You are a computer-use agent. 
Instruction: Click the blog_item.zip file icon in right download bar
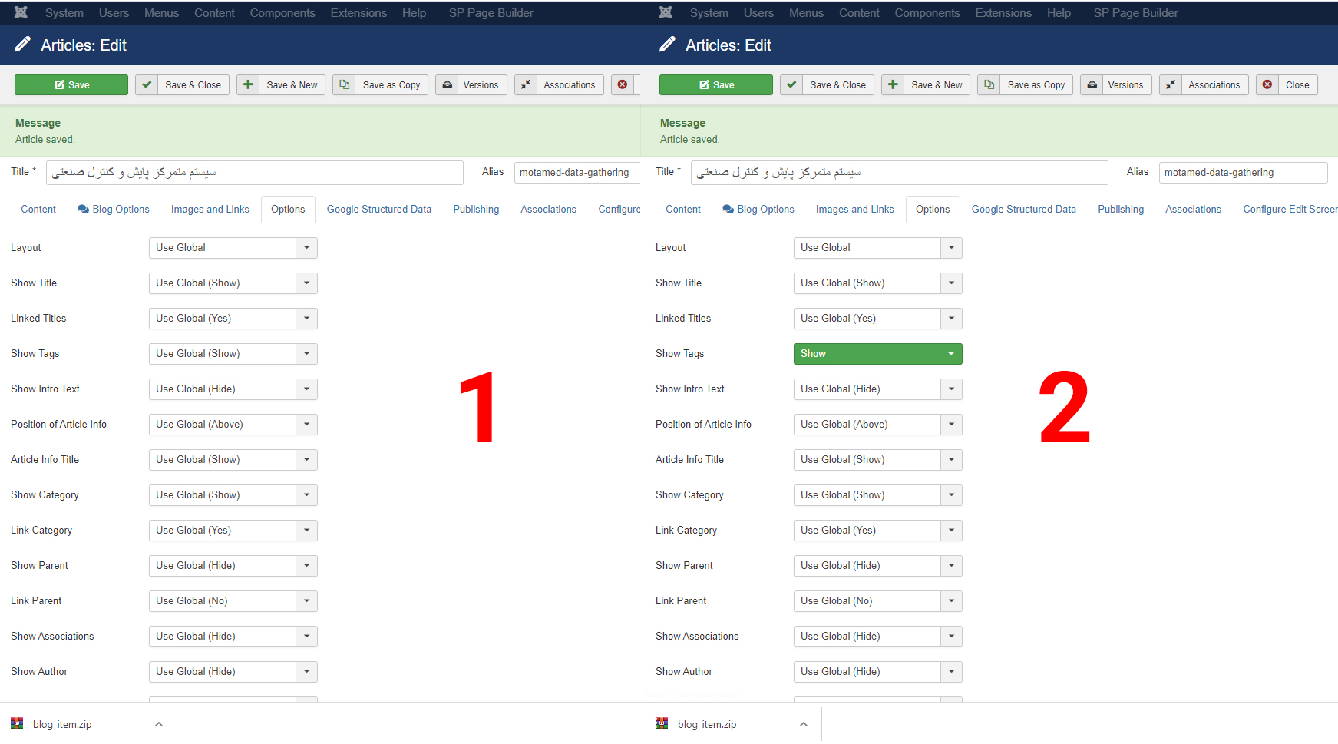click(662, 723)
